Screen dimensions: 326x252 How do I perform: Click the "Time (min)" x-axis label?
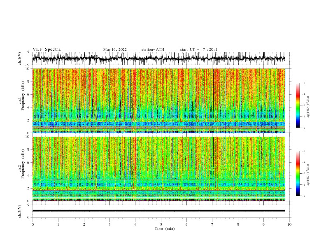(x=165, y=229)
